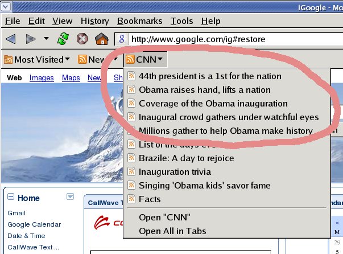Screen dimensions: 343x254
Task: Choose Open All in Tabs
Action: point(227,231)
